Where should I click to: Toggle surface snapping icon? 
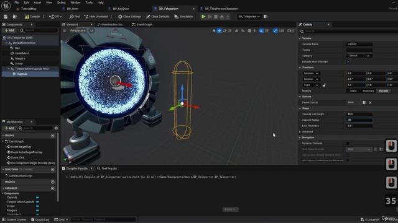(x=243, y=31)
